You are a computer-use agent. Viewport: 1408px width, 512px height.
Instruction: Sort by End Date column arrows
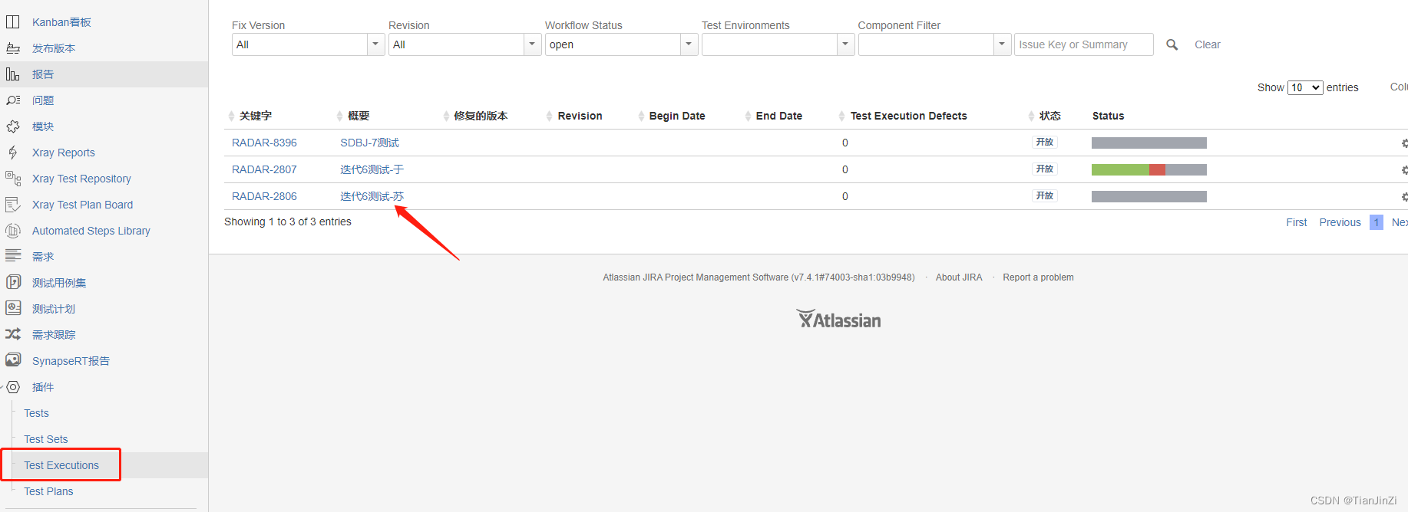tap(748, 116)
